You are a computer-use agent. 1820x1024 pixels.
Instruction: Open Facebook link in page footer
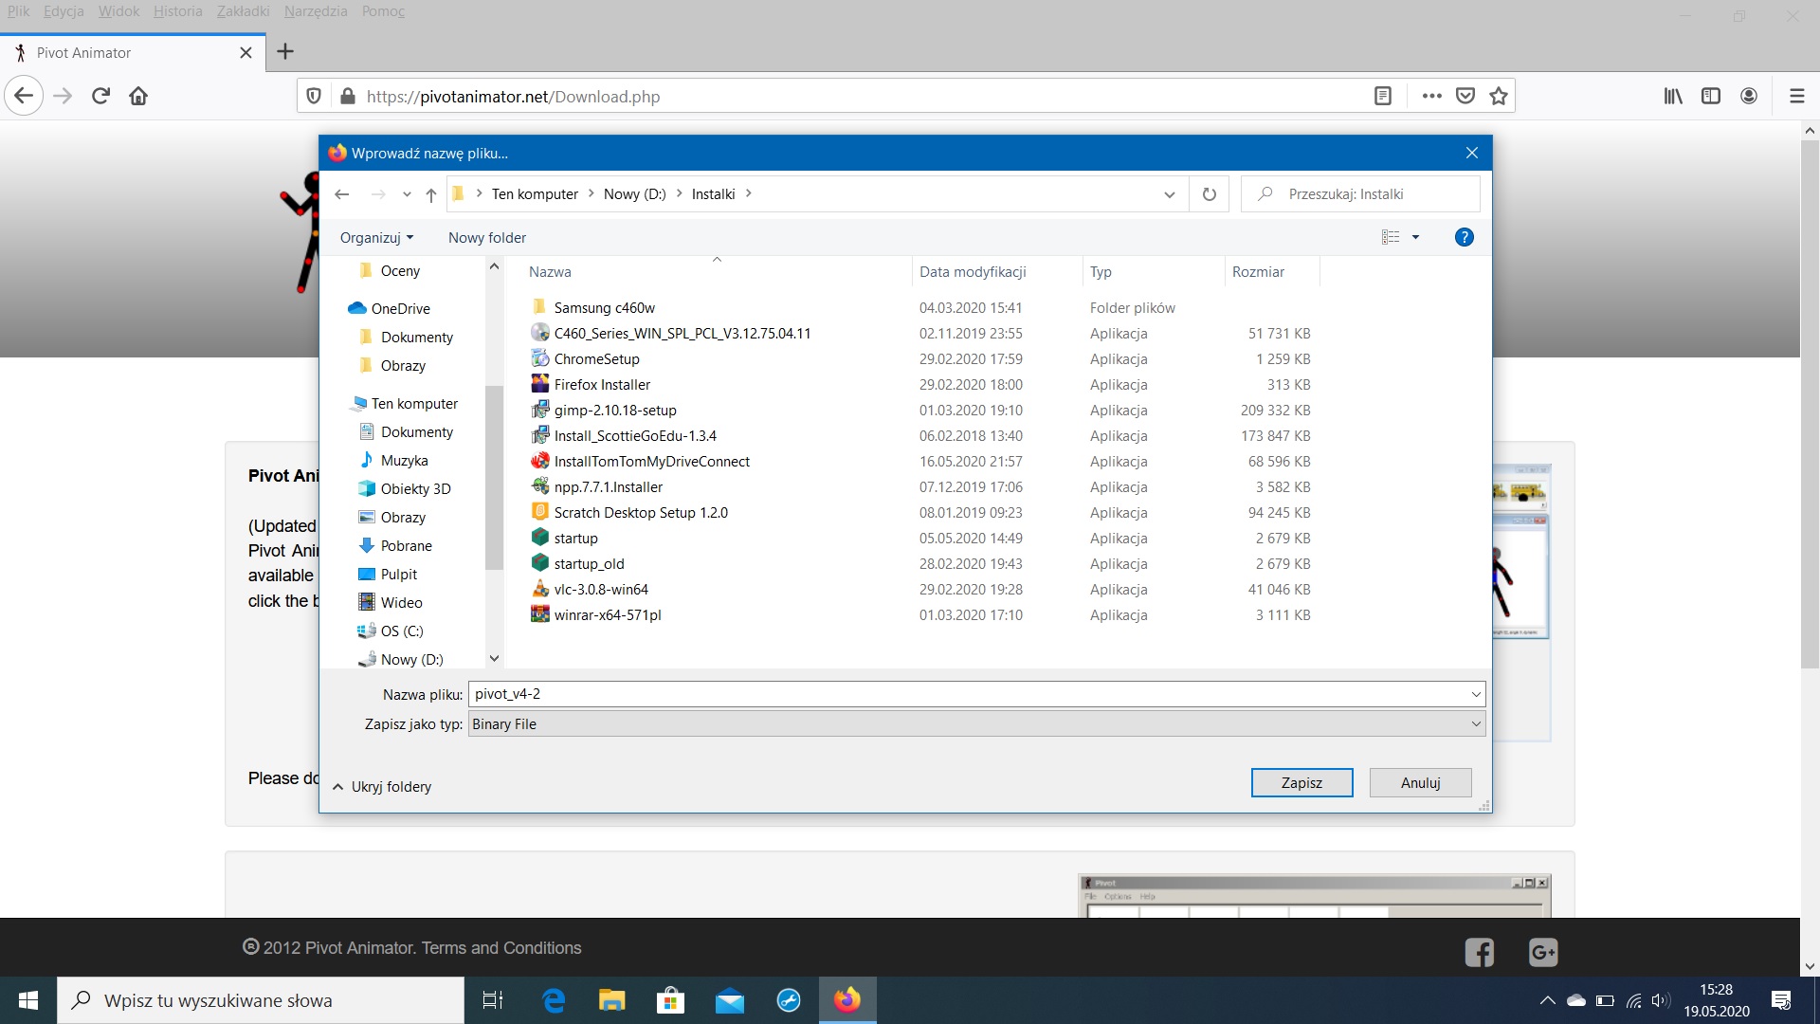[1479, 952]
